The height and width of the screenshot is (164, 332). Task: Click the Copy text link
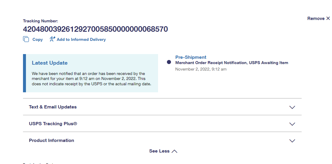click(x=37, y=39)
